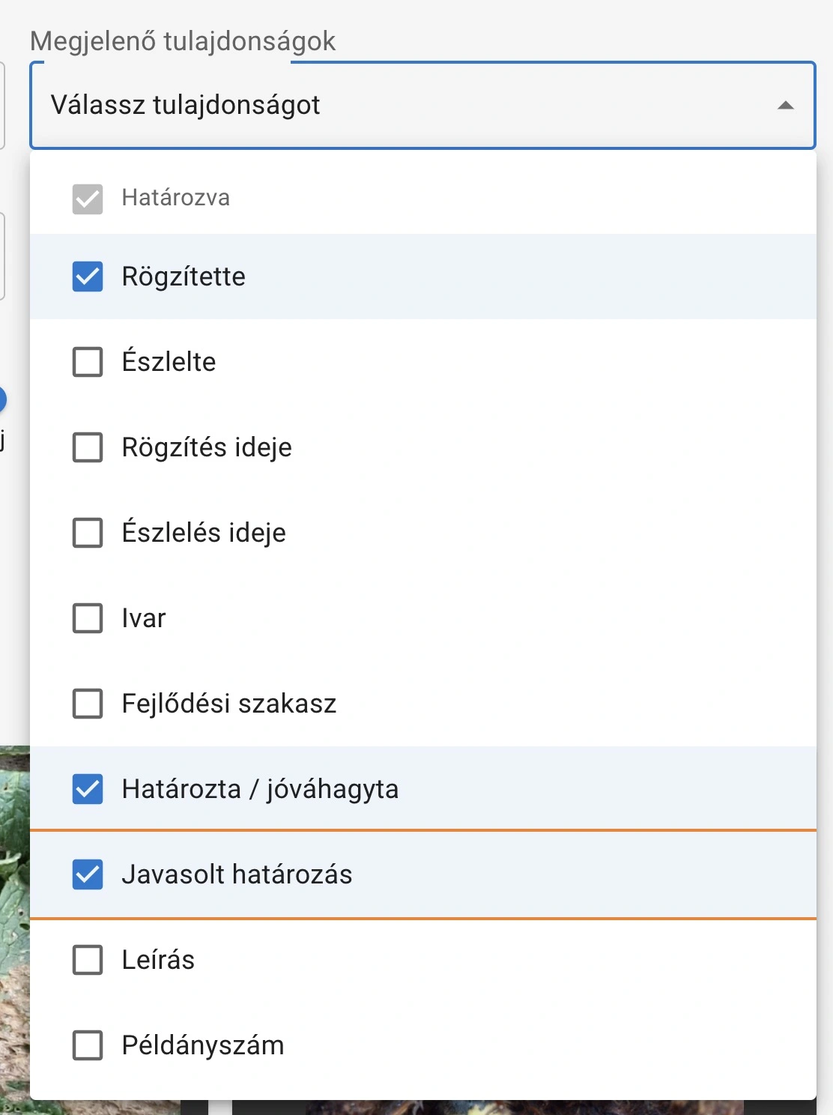Select the Határozta / jóváhagyta row
Image resolution: width=833 pixels, height=1115 pixels.
point(419,789)
